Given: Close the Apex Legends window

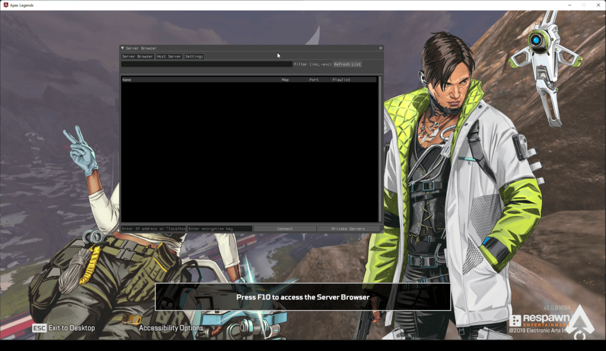Looking at the screenshot, I should (598, 5).
